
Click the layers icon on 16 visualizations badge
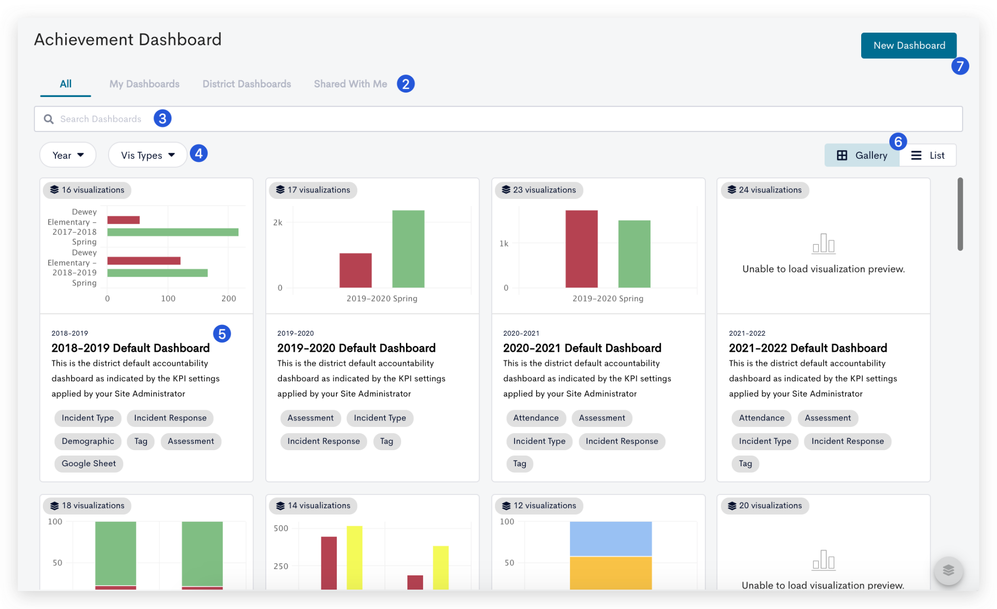point(54,190)
